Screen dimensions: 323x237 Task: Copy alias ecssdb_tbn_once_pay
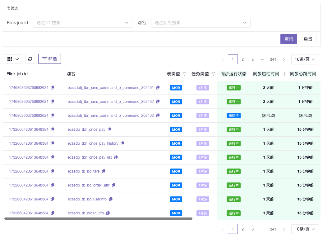click(109, 129)
